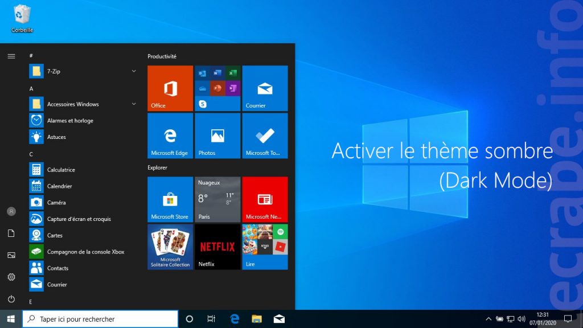
Task: Select the letter C section header
Action: (32, 154)
